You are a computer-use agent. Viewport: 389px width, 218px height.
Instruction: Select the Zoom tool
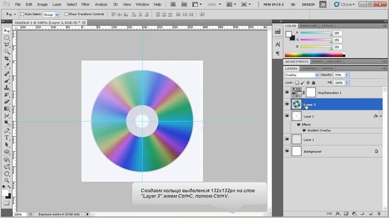pyautogui.click(x=7, y=180)
